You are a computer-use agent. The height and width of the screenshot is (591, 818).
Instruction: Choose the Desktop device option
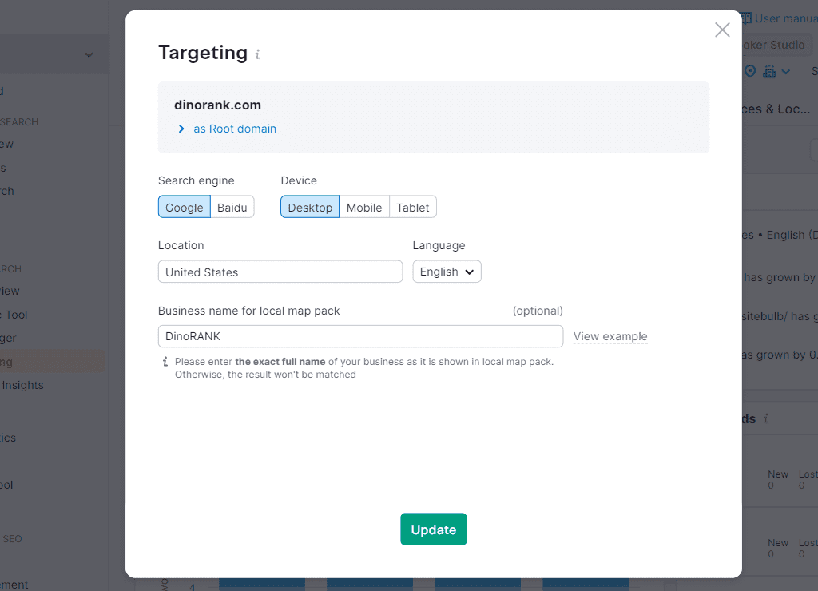310,207
